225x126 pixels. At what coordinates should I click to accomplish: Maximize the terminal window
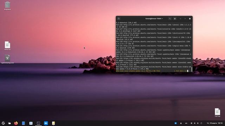pyautogui.click(x=185, y=19)
